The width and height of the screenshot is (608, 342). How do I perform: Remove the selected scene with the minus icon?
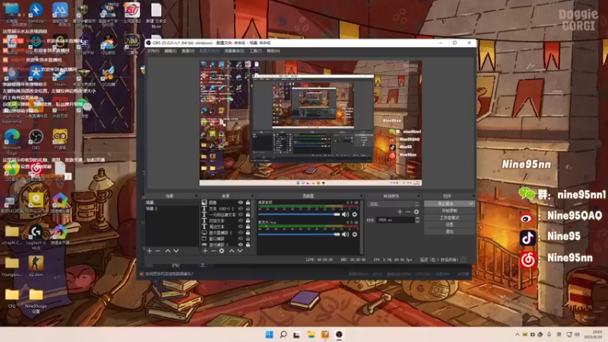tap(158, 251)
